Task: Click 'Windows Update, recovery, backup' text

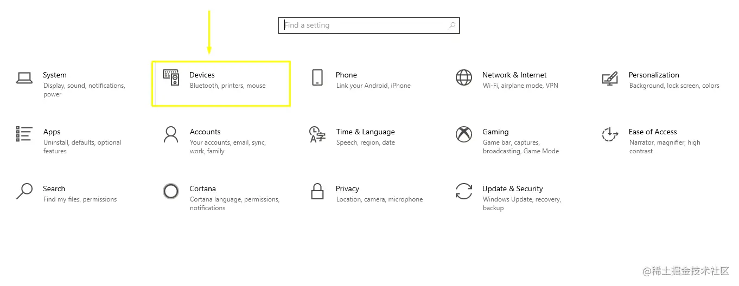Action: tap(522, 204)
